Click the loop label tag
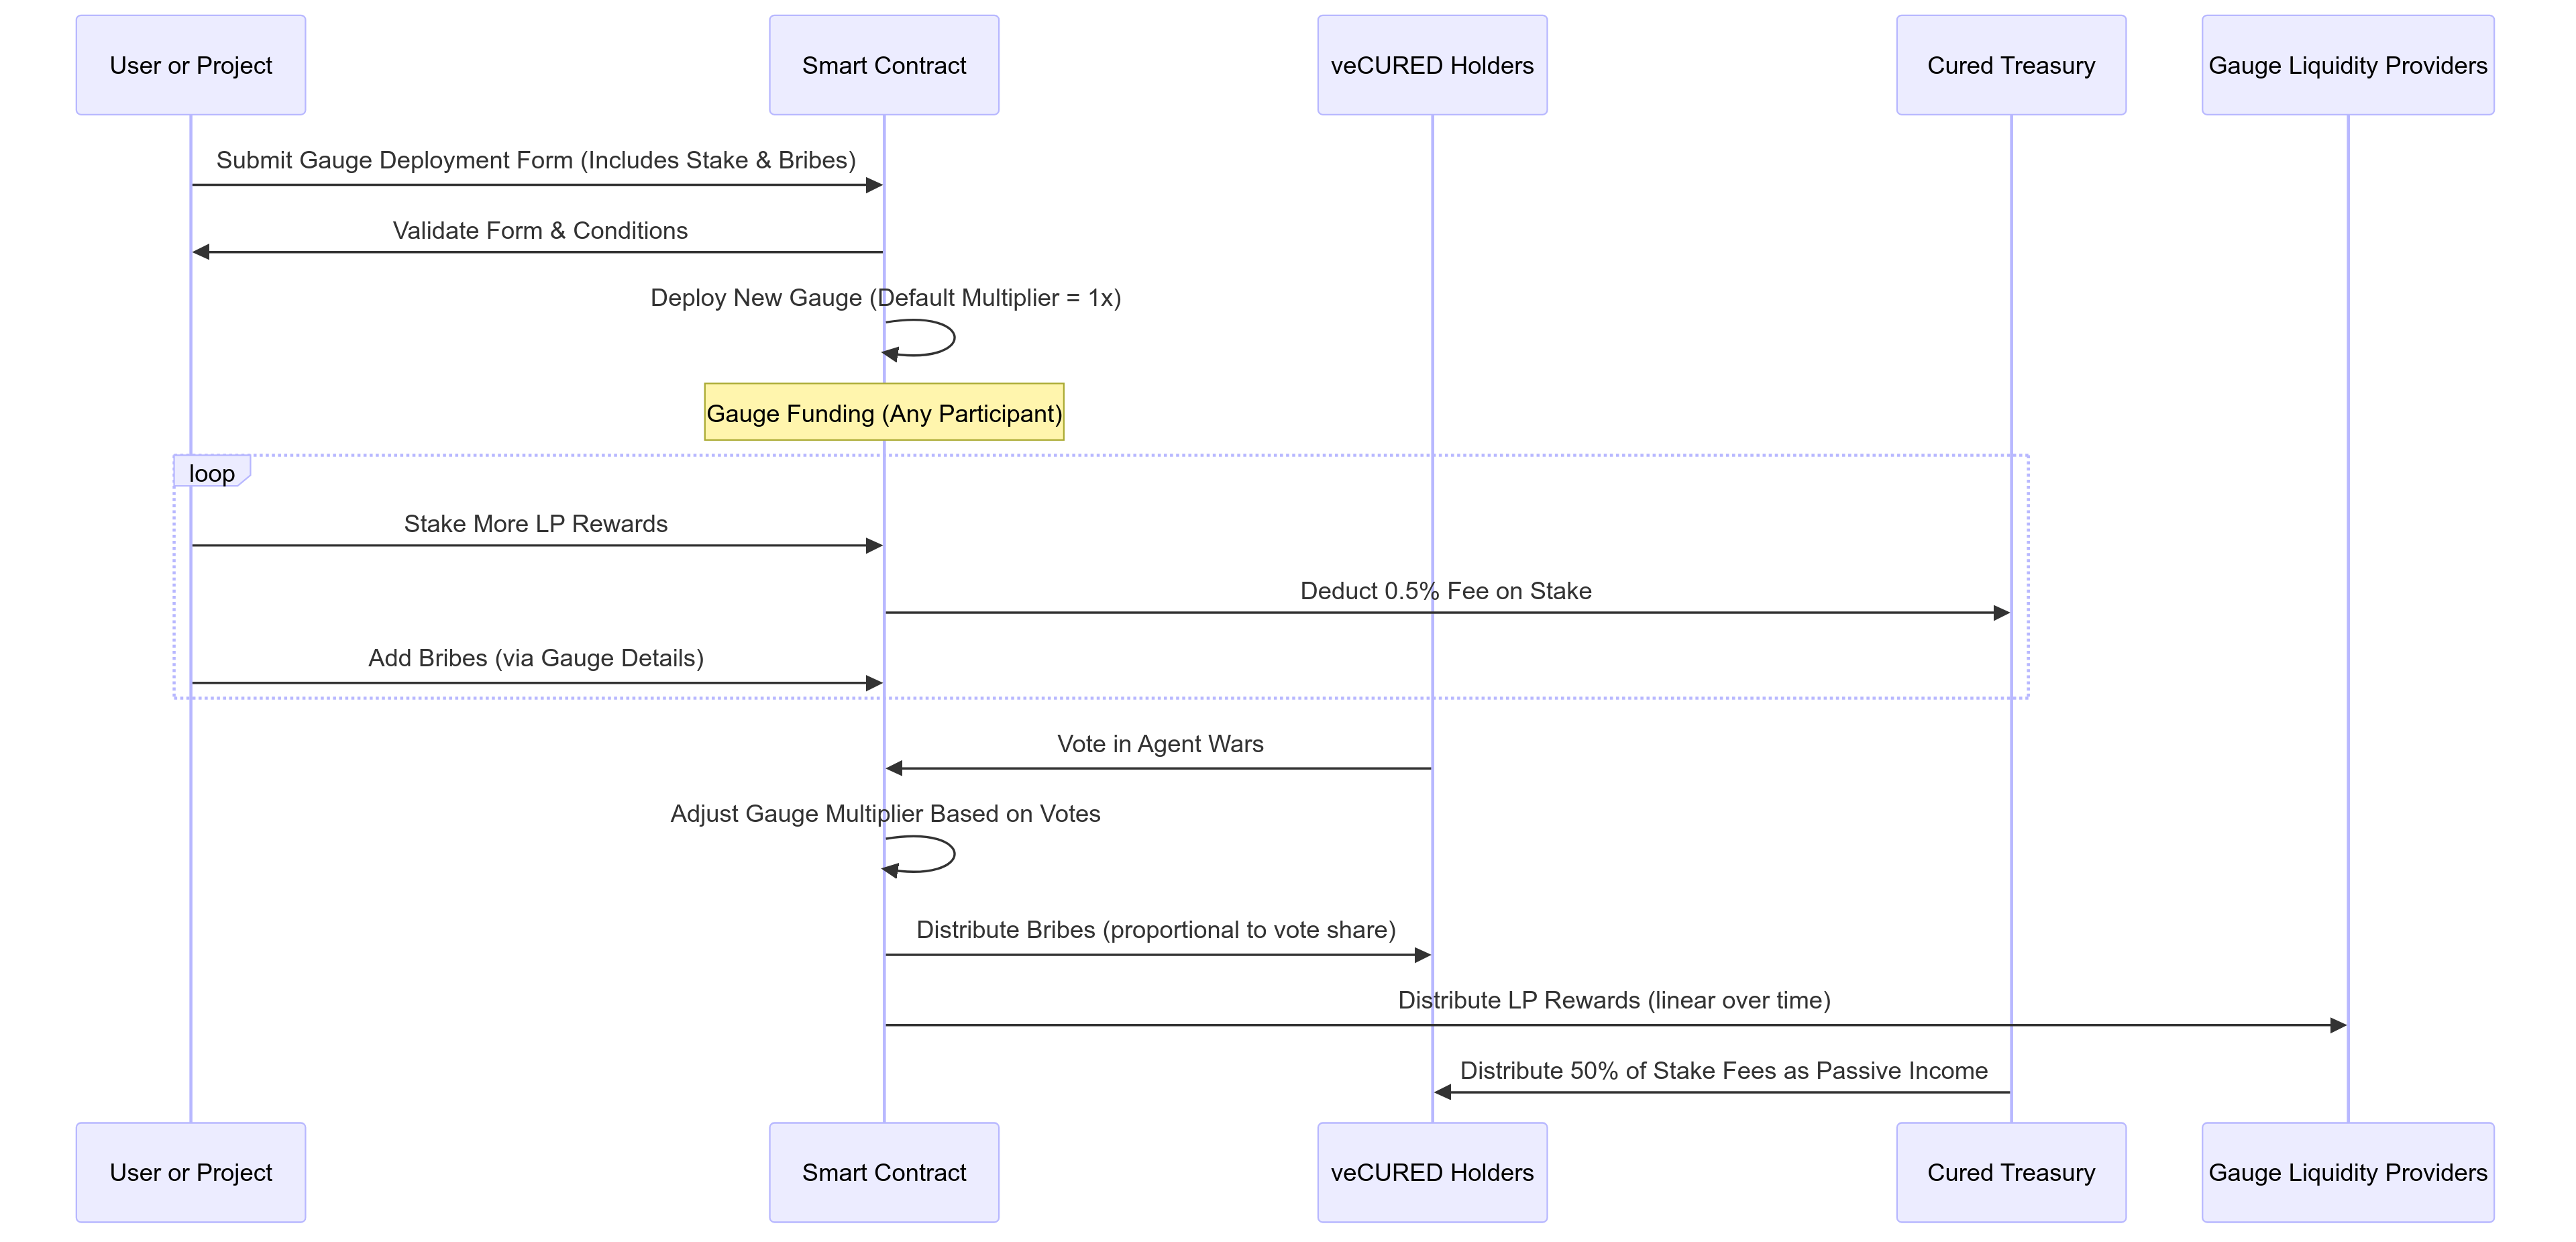This screenshot has height=1242, width=2576. 211,473
